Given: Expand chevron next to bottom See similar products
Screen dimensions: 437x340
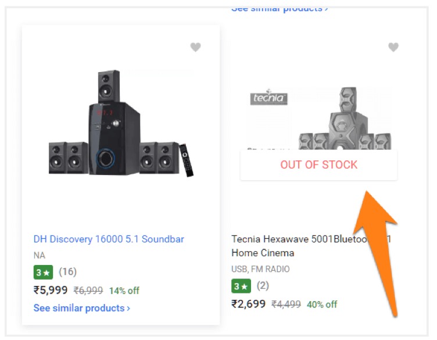Looking at the screenshot, I should tap(128, 308).
